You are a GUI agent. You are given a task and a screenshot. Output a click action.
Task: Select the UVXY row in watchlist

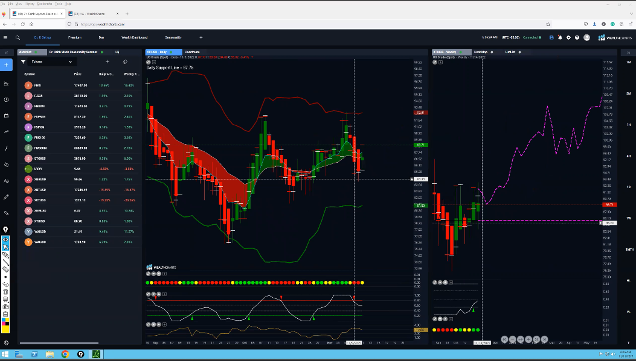click(81, 169)
